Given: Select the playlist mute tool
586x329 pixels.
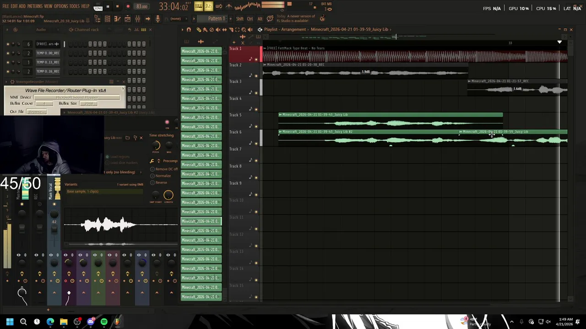Looking at the screenshot, I should click(218, 30).
